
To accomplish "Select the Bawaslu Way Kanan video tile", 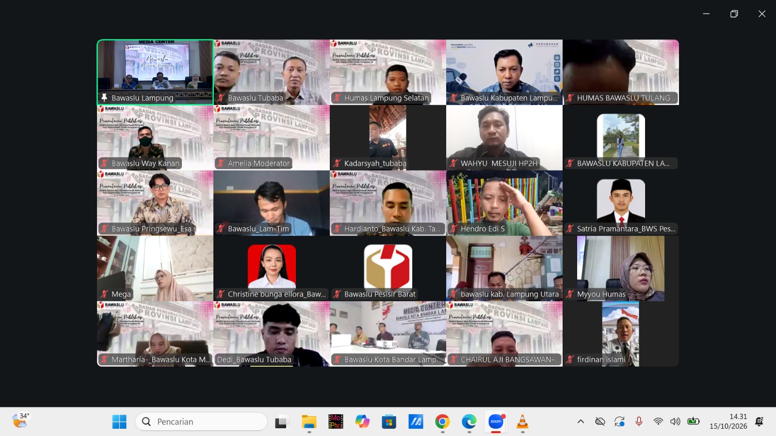I will (155, 138).
